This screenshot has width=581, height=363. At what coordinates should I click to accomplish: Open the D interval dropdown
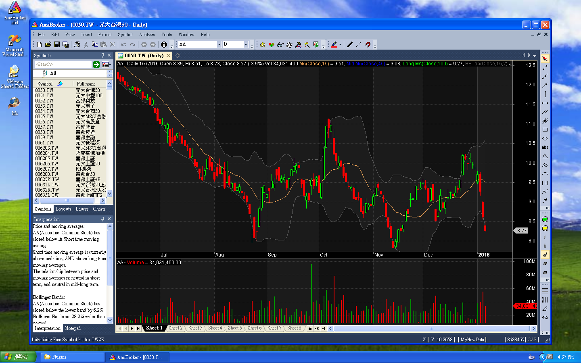(246, 44)
